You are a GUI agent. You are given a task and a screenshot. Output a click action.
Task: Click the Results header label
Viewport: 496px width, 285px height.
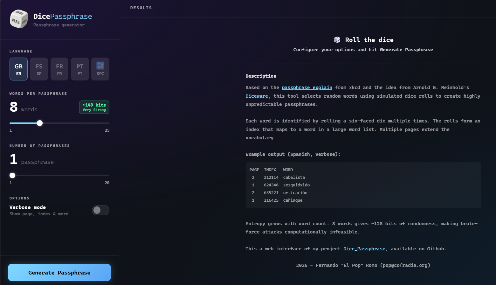point(141,8)
